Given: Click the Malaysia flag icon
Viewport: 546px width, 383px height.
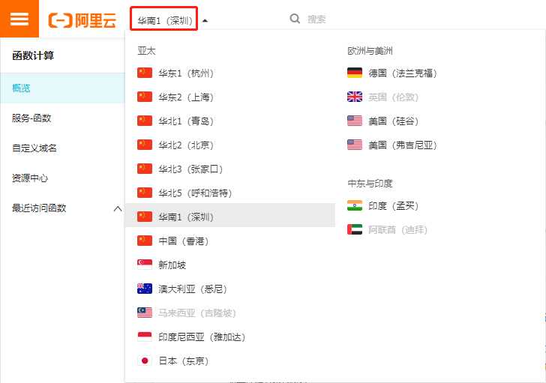Looking at the screenshot, I should click(145, 313).
